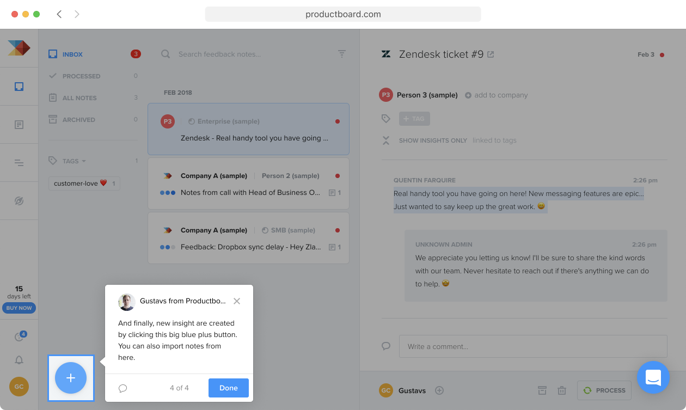The width and height of the screenshot is (686, 410).
Task: Click the Write a comment field
Action: (533, 346)
